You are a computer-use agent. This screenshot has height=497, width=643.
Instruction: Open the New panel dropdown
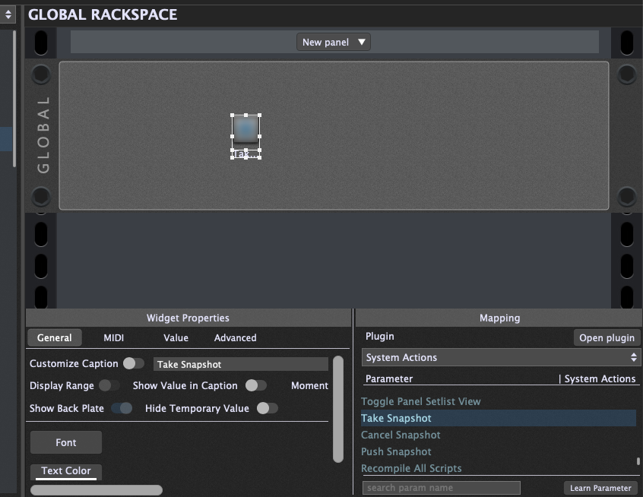click(x=333, y=43)
